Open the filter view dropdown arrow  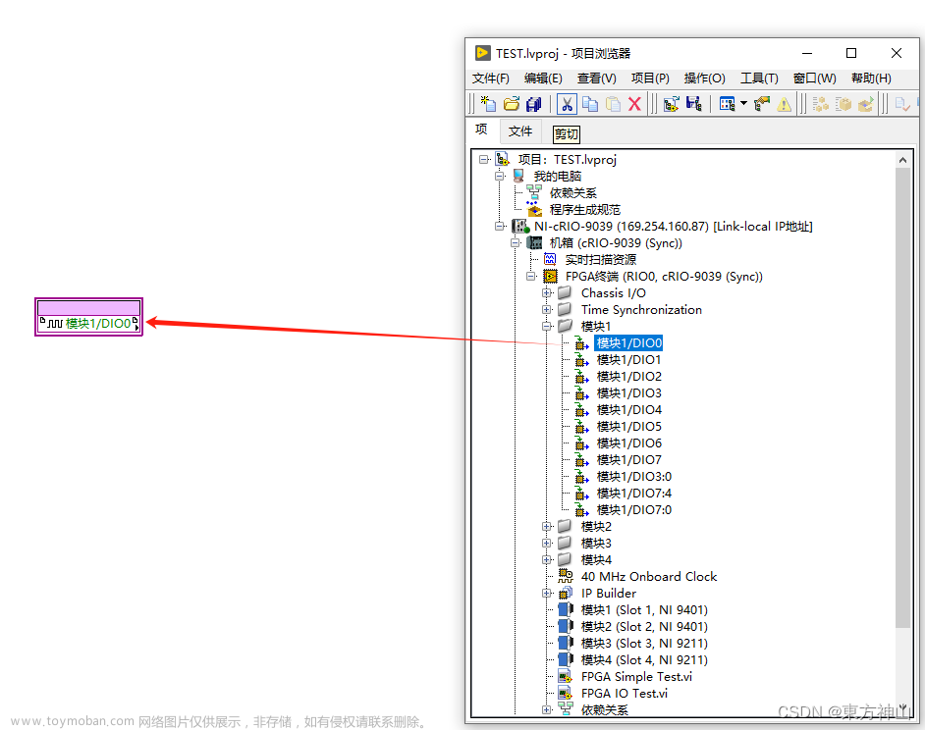coord(743,104)
